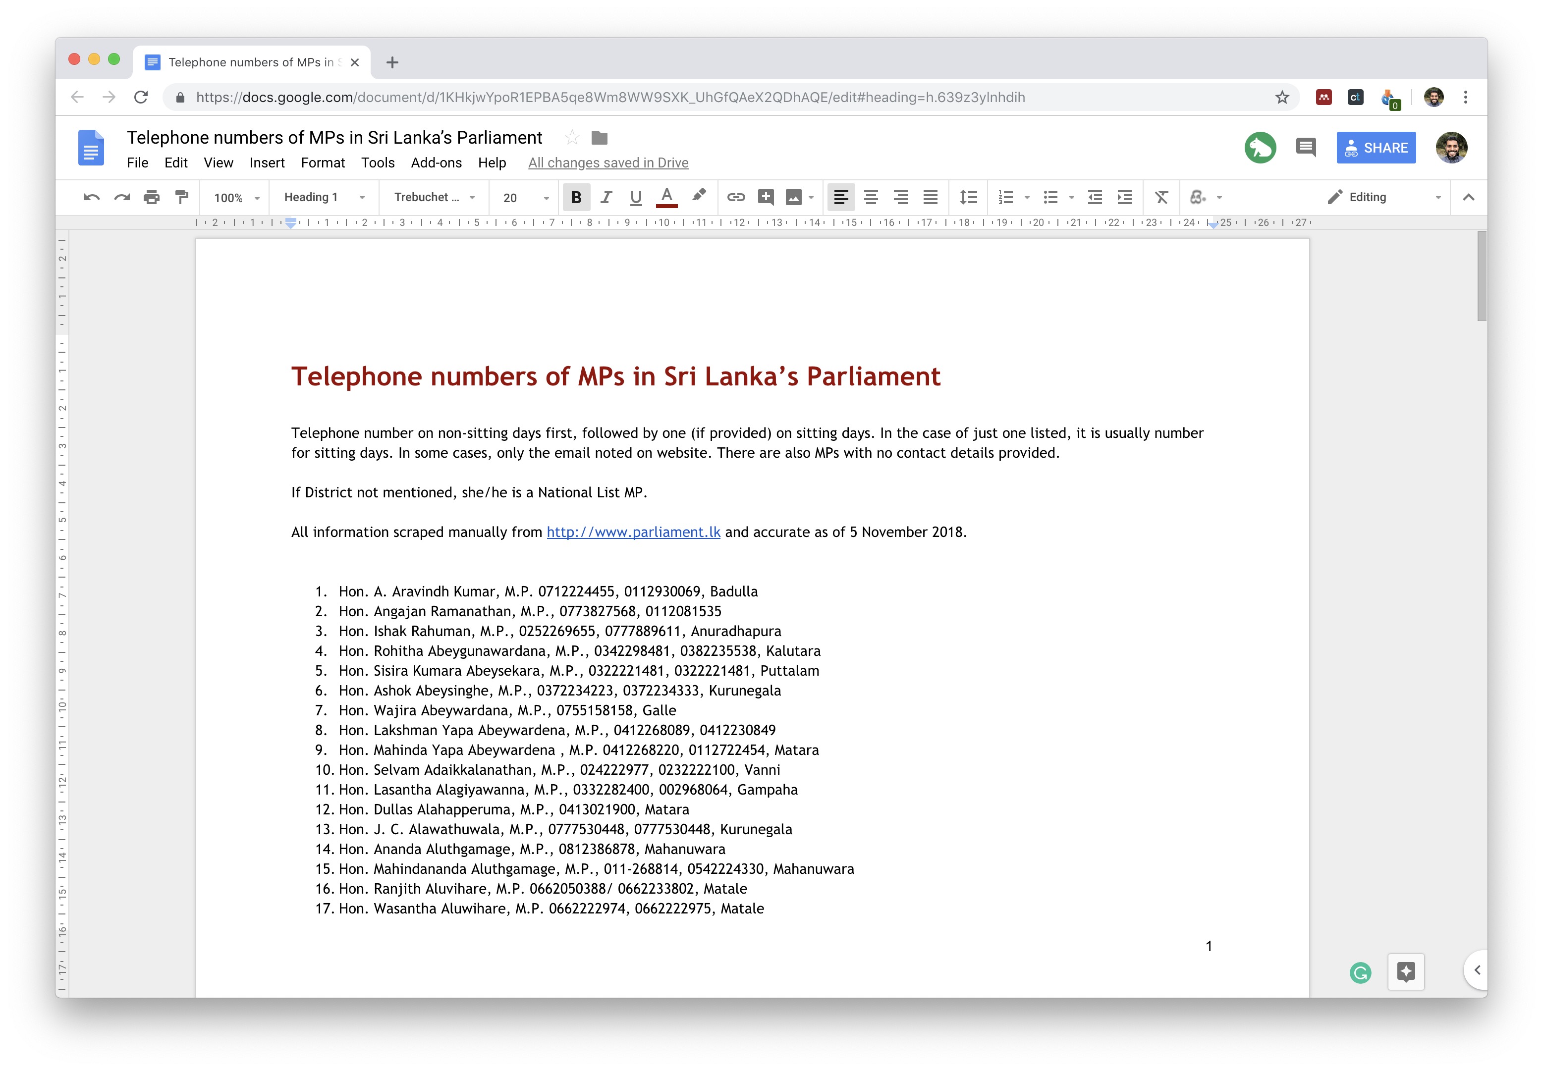The image size is (1543, 1071).
Task: Open a new browser tab
Action: pyautogui.click(x=392, y=62)
